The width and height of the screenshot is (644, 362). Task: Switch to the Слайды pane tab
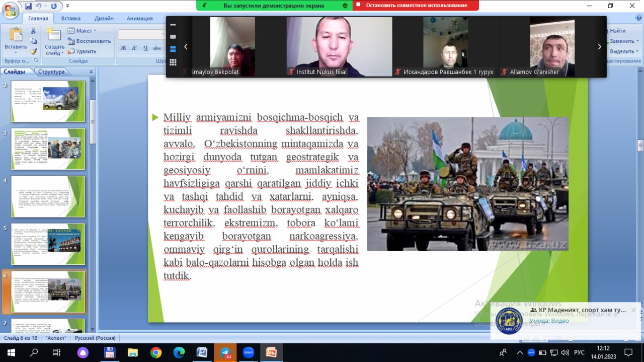click(15, 71)
